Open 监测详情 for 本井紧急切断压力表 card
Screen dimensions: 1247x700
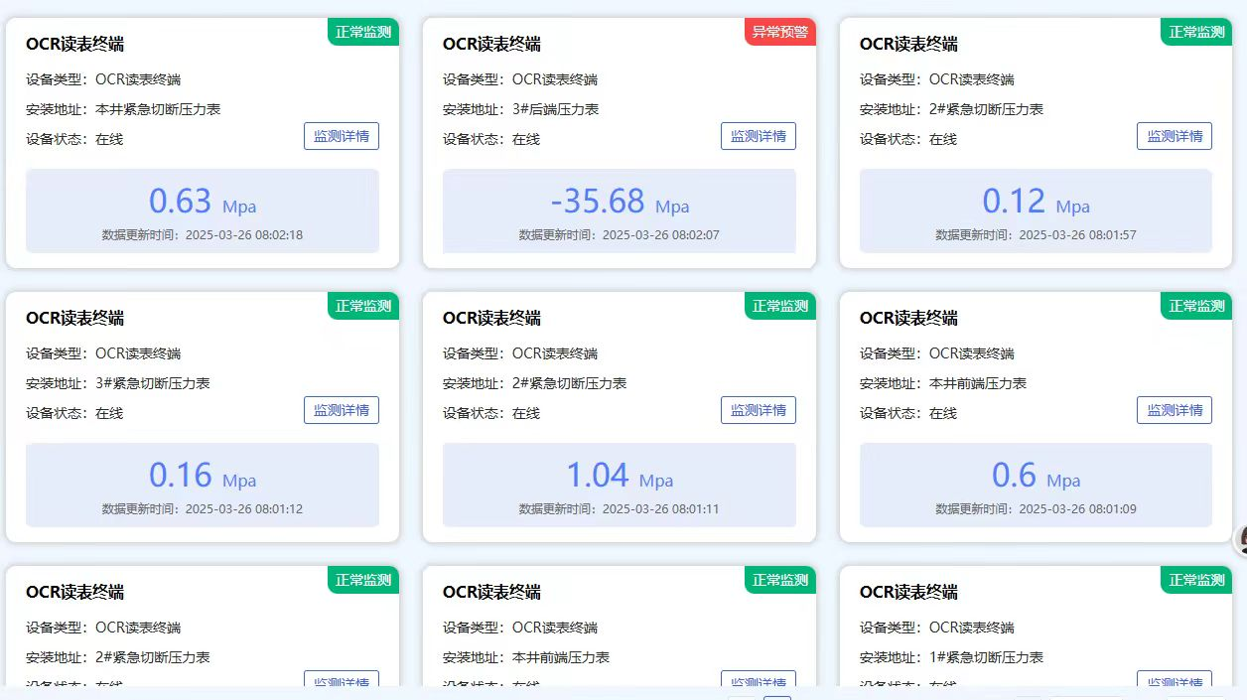(x=341, y=137)
